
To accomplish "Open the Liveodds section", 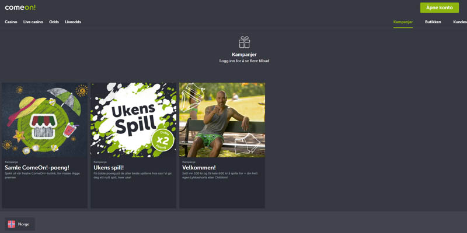I will click(73, 22).
